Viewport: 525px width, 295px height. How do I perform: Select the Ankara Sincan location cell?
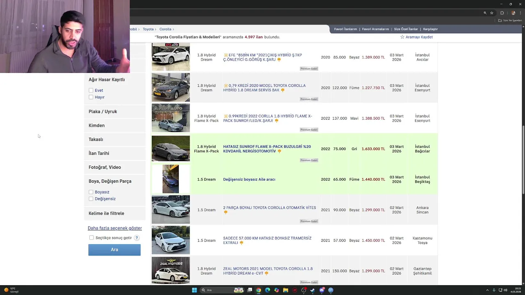click(422, 210)
